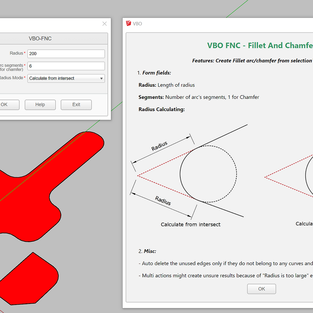The height and width of the screenshot is (313, 313).
Task: Open the Radius Mode combo box
Action: click(x=64, y=78)
